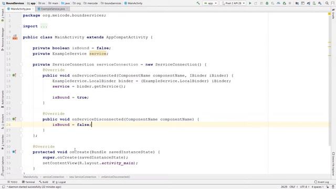The width and height of the screenshot is (336, 189).
Task: Click the override gutter icon for onServiceDisconnected
Action: (x=14, y=119)
